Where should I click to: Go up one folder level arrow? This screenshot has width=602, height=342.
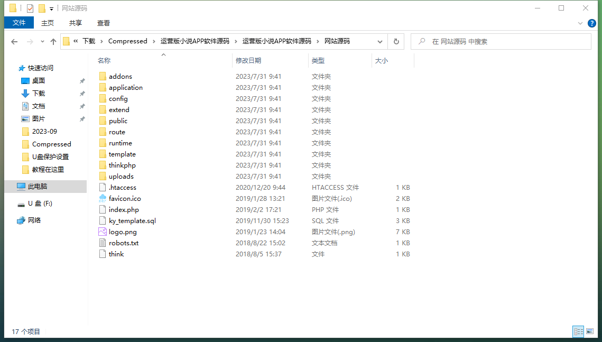coord(53,42)
